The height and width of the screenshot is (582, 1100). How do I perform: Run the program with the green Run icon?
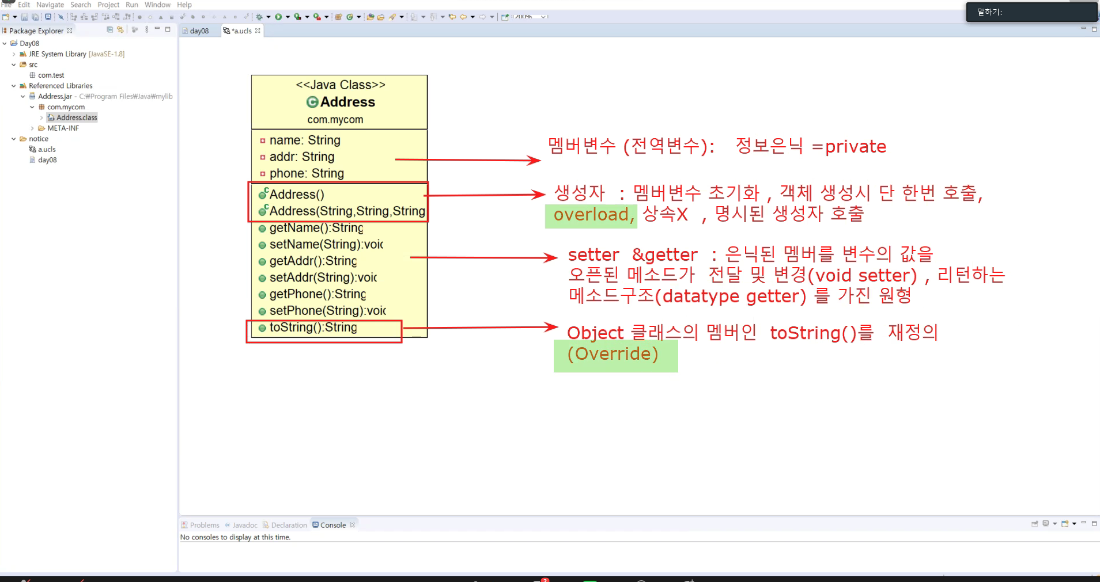278,17
